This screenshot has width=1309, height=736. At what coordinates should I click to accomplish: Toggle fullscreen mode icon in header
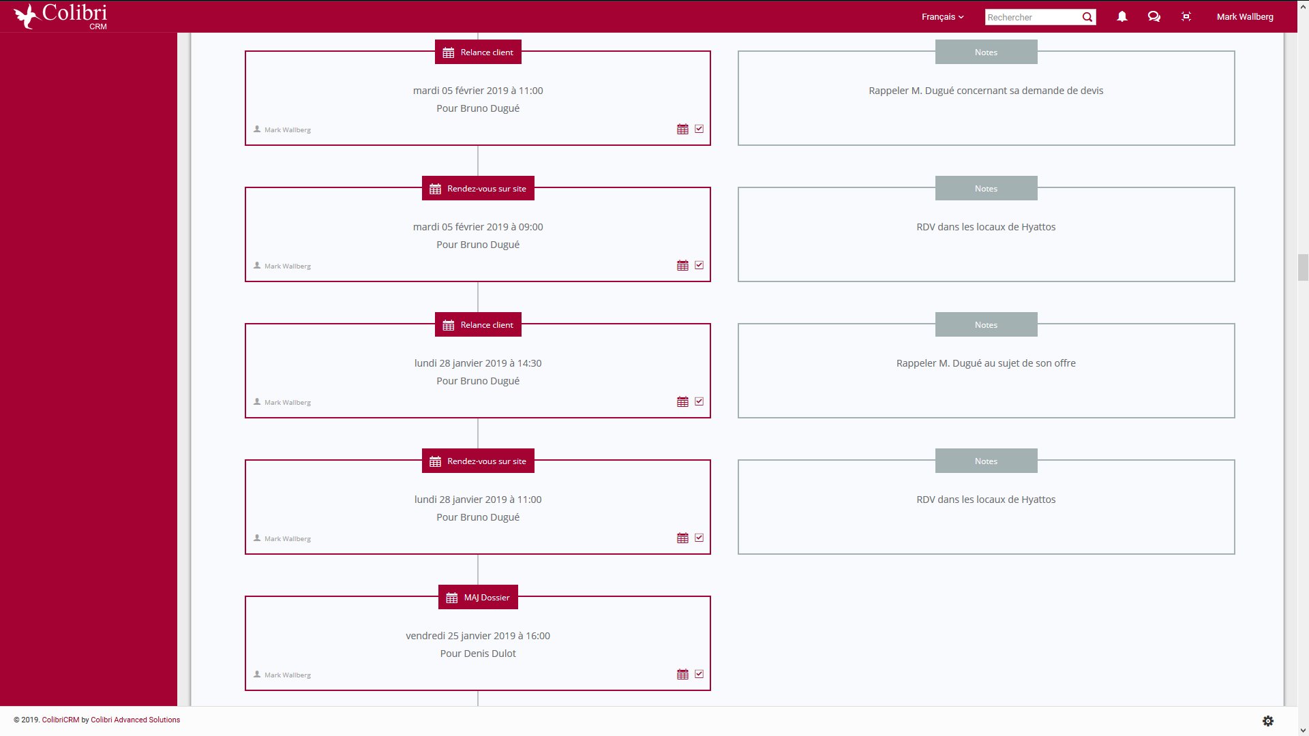tap(1186, 16)
